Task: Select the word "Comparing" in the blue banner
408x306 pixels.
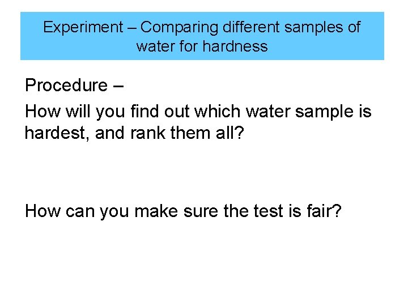Action: 179,28
